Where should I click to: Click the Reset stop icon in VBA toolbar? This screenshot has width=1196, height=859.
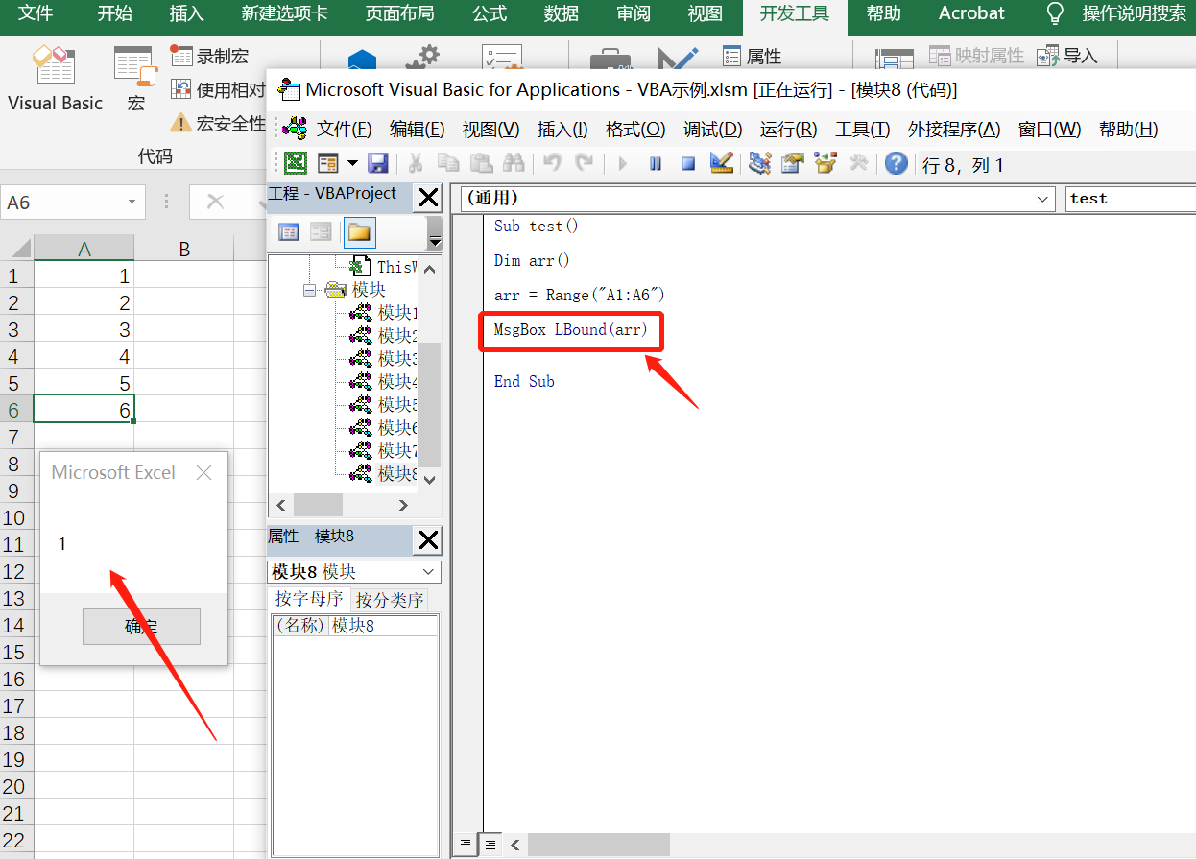point(688,163)
